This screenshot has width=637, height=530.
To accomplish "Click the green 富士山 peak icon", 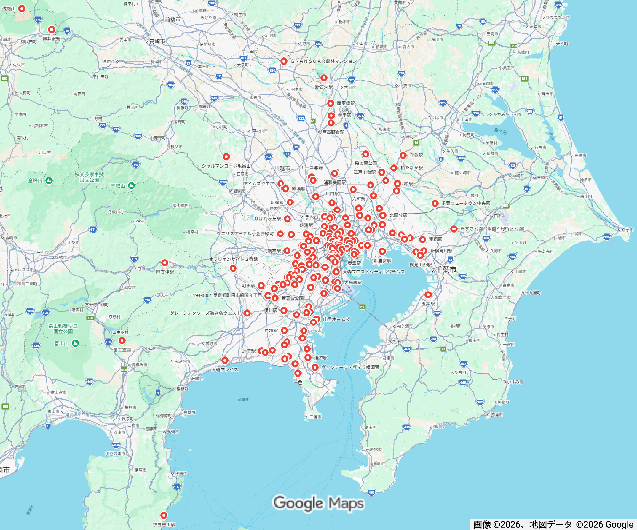I will [75, 343].
